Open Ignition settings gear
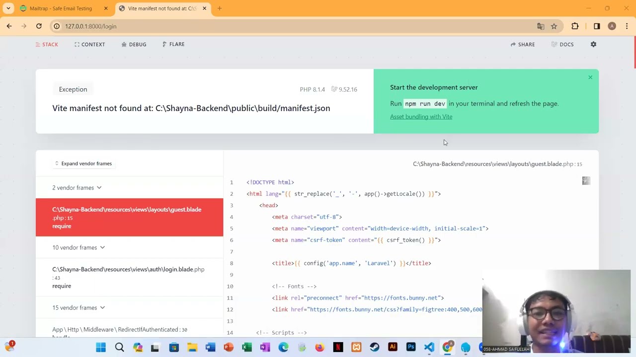 tap(593, 44)
